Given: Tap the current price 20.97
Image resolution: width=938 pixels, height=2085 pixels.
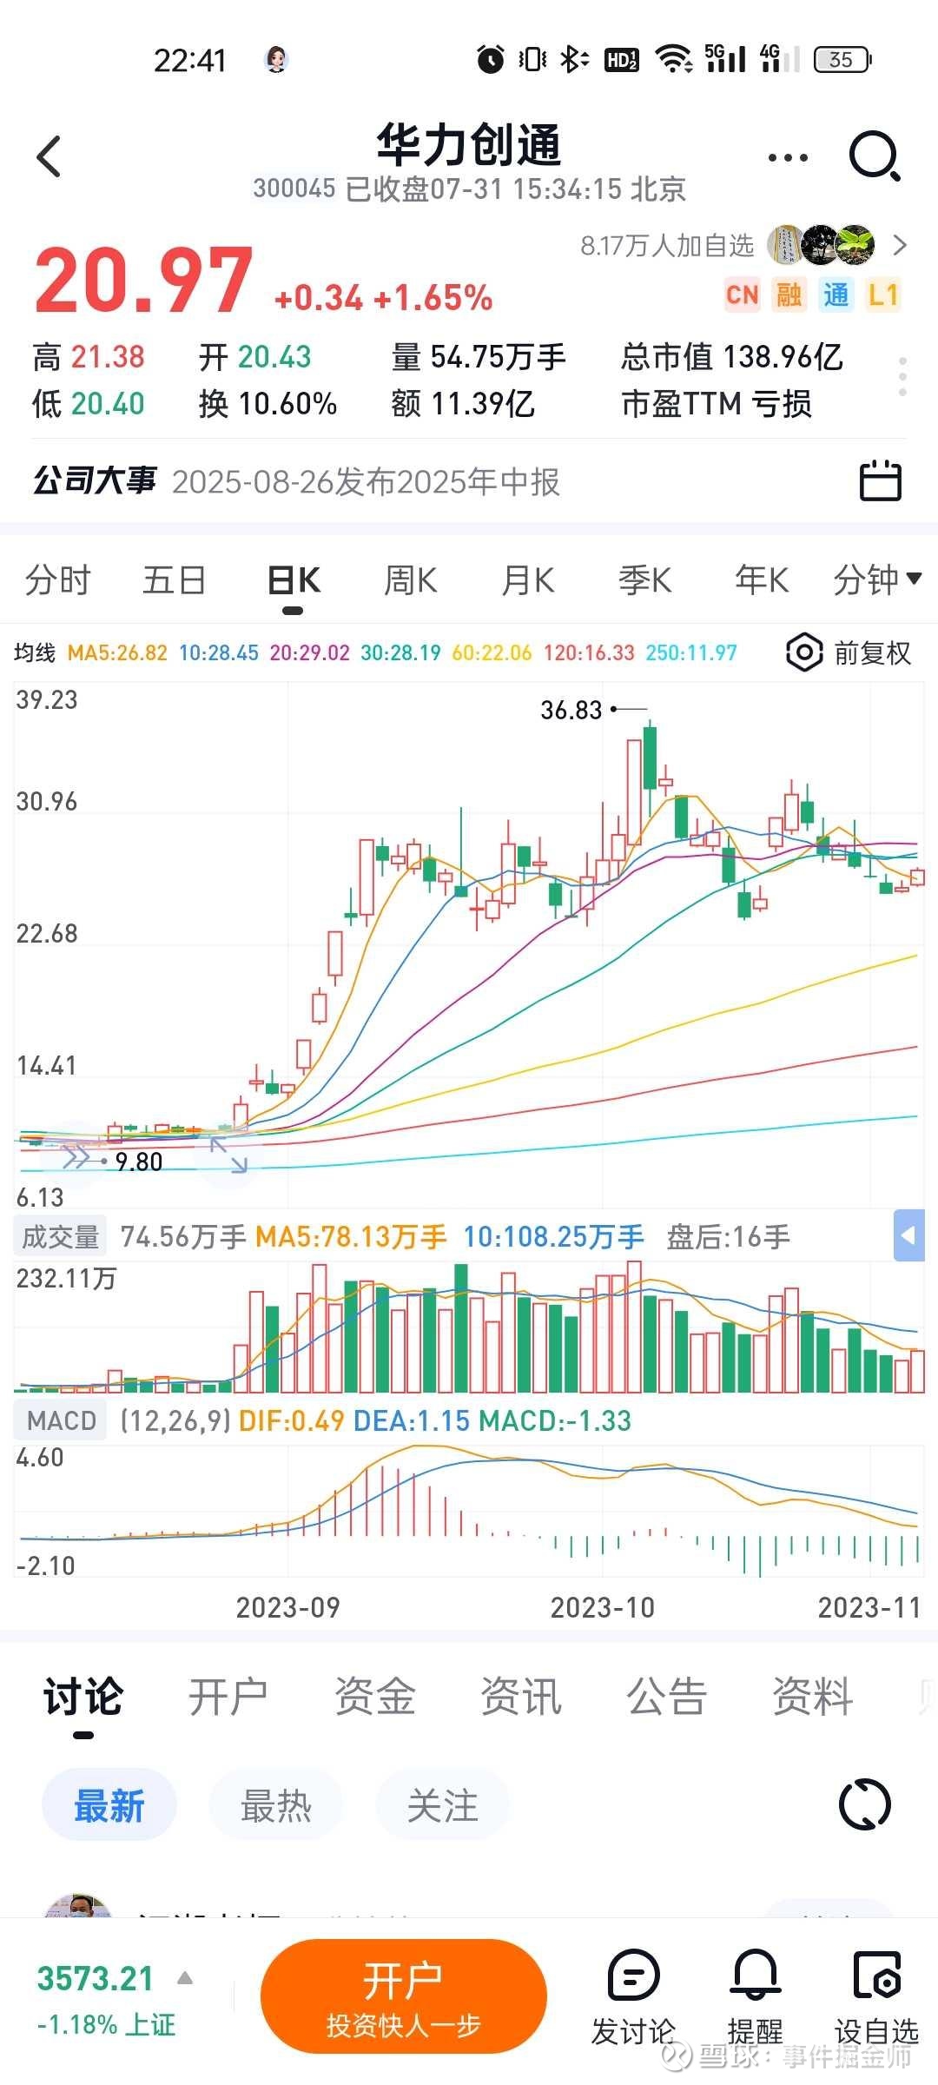Looking at the screenshot, I should 144,280.
